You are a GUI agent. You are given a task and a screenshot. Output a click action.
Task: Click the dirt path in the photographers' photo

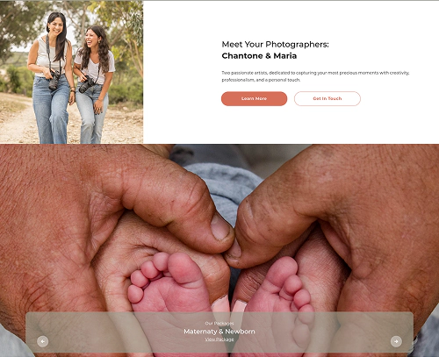[x=18, y=123]
